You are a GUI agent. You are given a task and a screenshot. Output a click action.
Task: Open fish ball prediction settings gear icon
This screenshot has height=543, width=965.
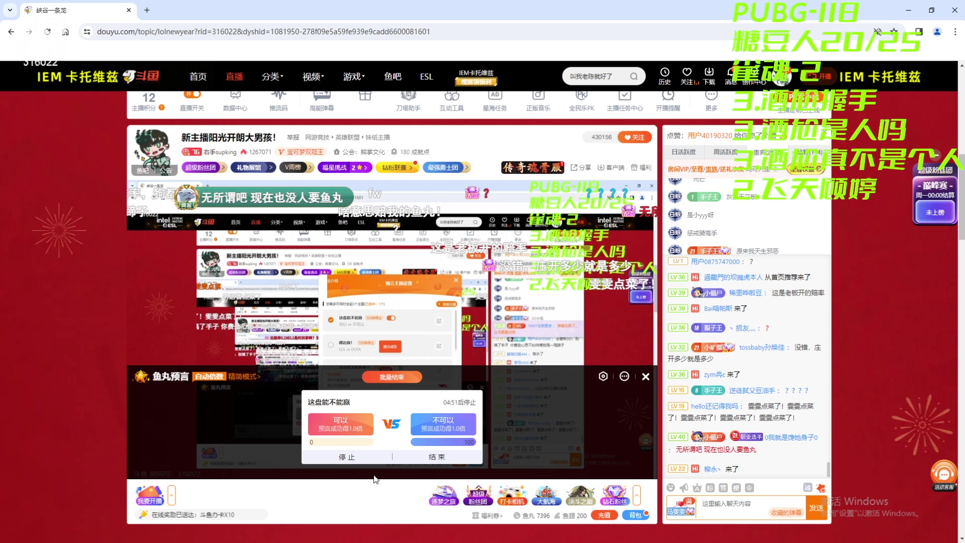603,377
